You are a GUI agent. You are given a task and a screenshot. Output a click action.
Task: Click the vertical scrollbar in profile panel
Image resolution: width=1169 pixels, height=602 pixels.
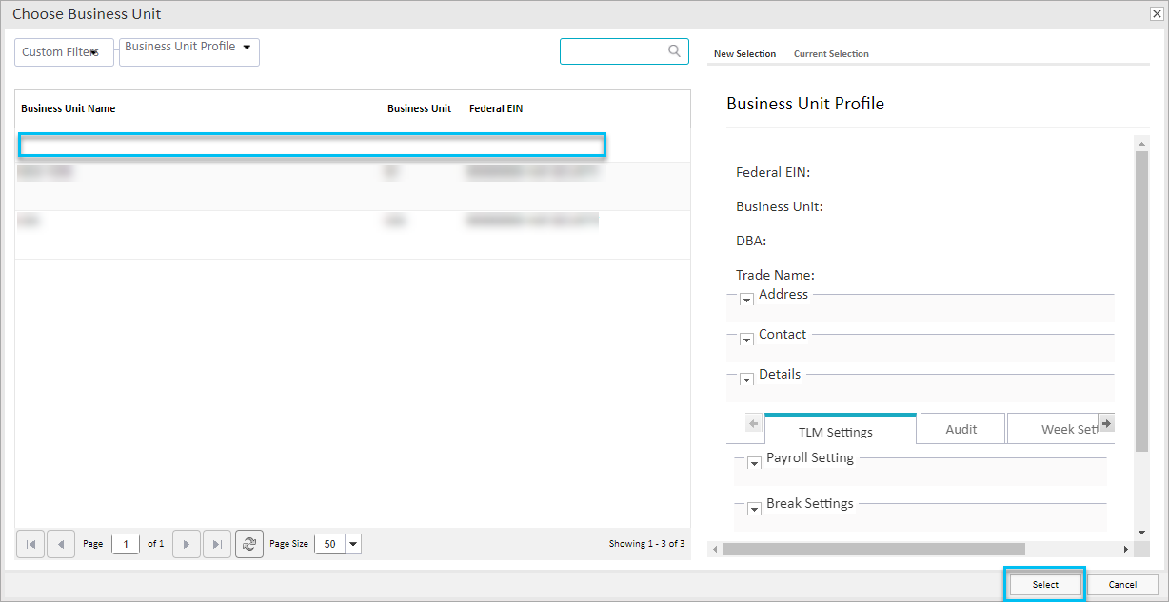click(x=1141, y=301)
